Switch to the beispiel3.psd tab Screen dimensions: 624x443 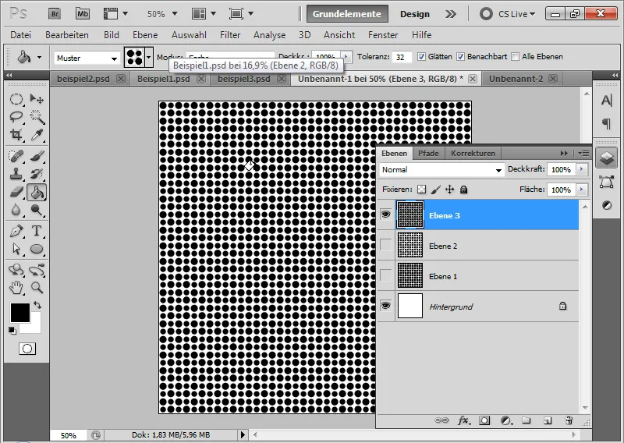244,79
